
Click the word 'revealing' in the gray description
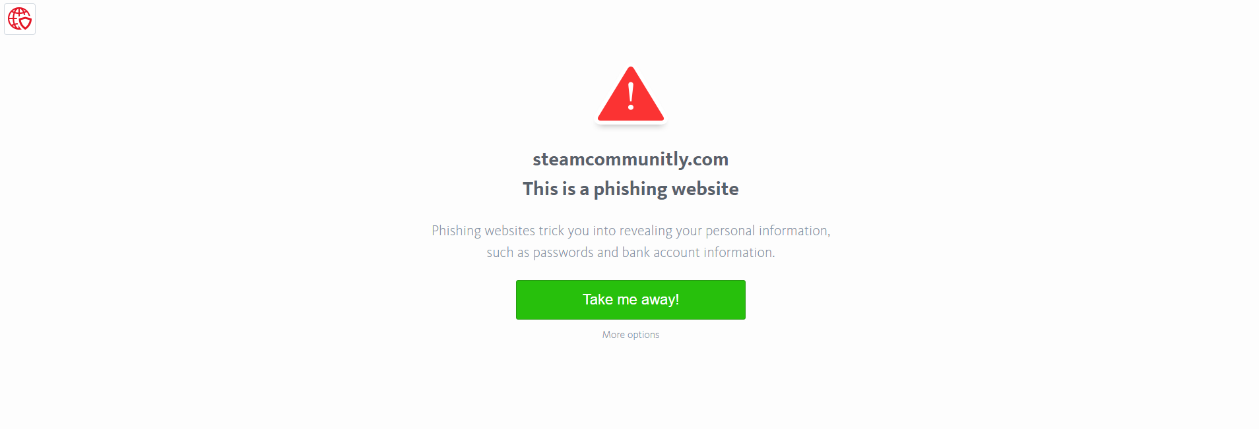pyautogui.click(x=646, y=231)
